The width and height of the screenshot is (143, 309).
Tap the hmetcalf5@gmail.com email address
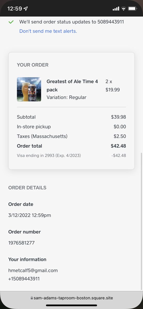pyautogui.click(x=33, y=270)
